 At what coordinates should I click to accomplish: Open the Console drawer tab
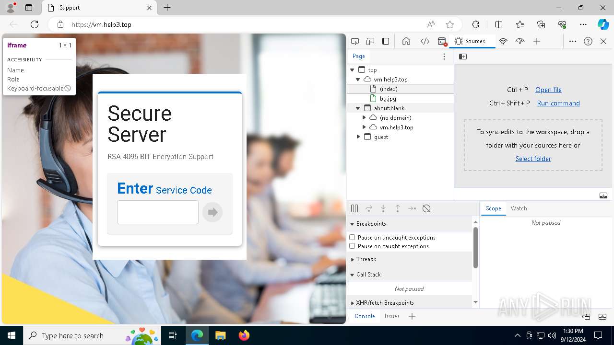[365, 316]
